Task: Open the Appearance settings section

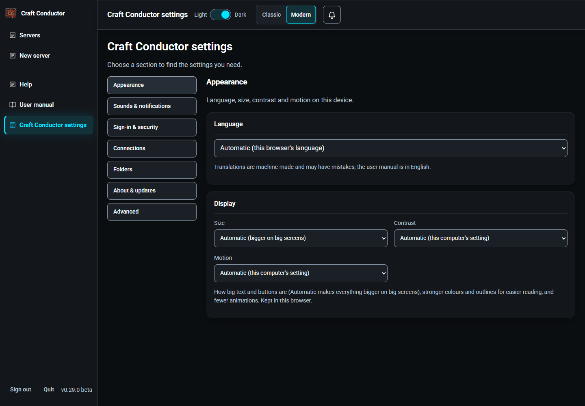Action: pyautogui.click(x=152, y=85)
